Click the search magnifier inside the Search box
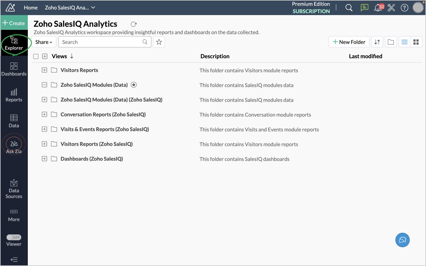The width and height of the screenshot is (426, 266). [x=145, y=42]
